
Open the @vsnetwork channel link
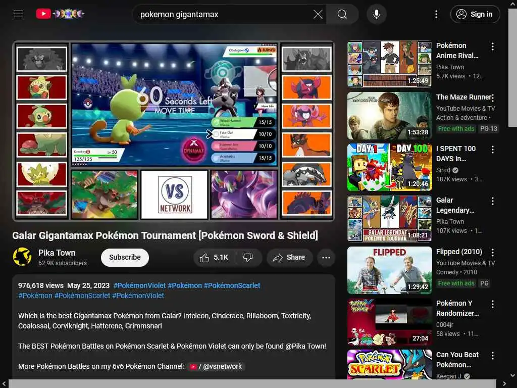[x=216, y=367]
